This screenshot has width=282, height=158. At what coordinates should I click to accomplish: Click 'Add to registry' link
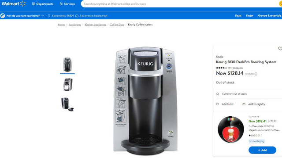[256, 104]
